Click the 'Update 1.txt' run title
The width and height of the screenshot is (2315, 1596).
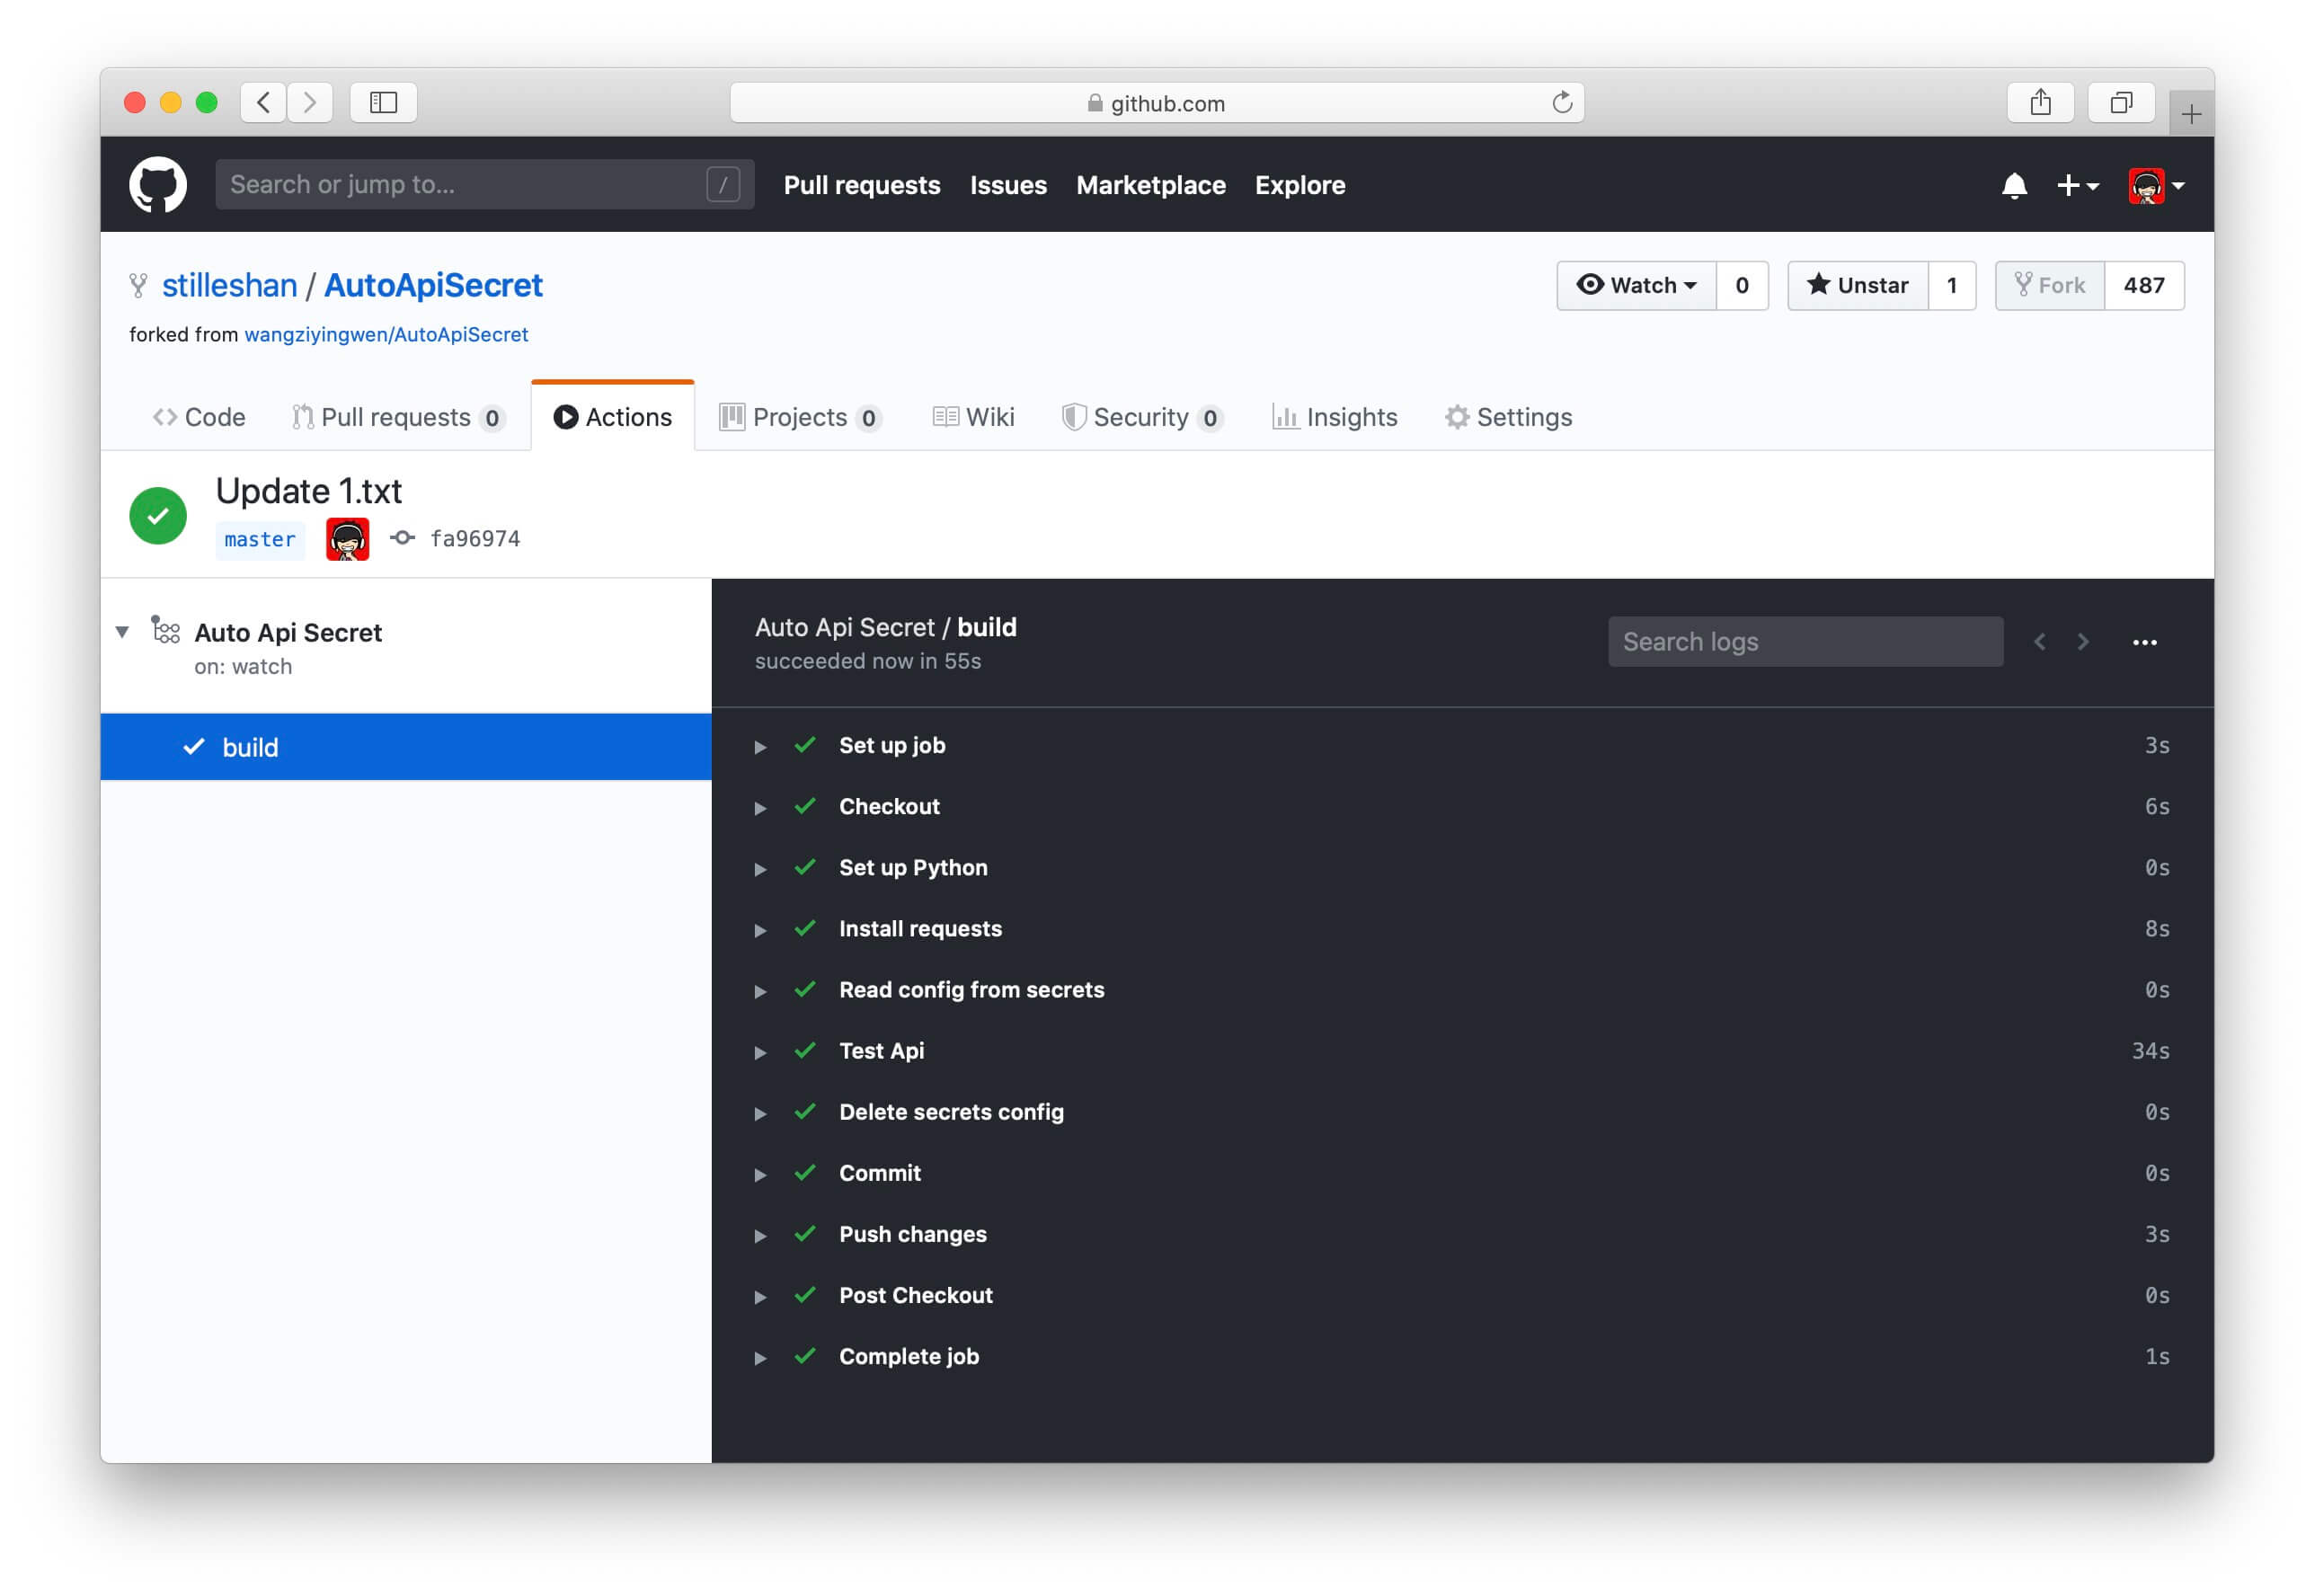click(309, 491)
